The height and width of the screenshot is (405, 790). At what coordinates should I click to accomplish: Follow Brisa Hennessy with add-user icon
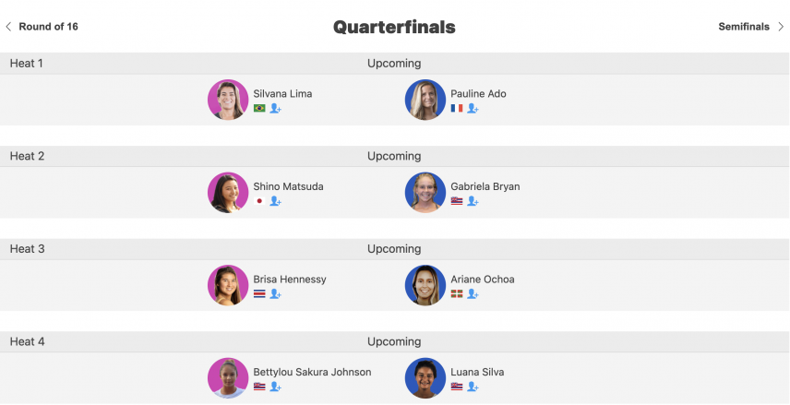pyautogui.click(x=275, y=293)
